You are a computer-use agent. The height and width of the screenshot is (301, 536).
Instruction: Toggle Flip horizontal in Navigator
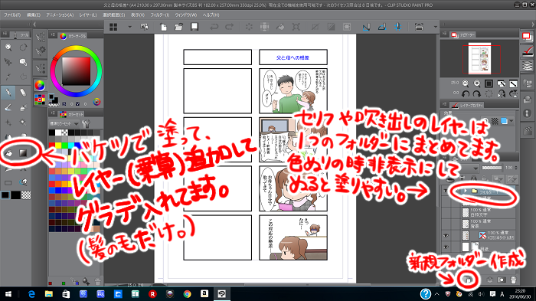[x=502, y=93]
